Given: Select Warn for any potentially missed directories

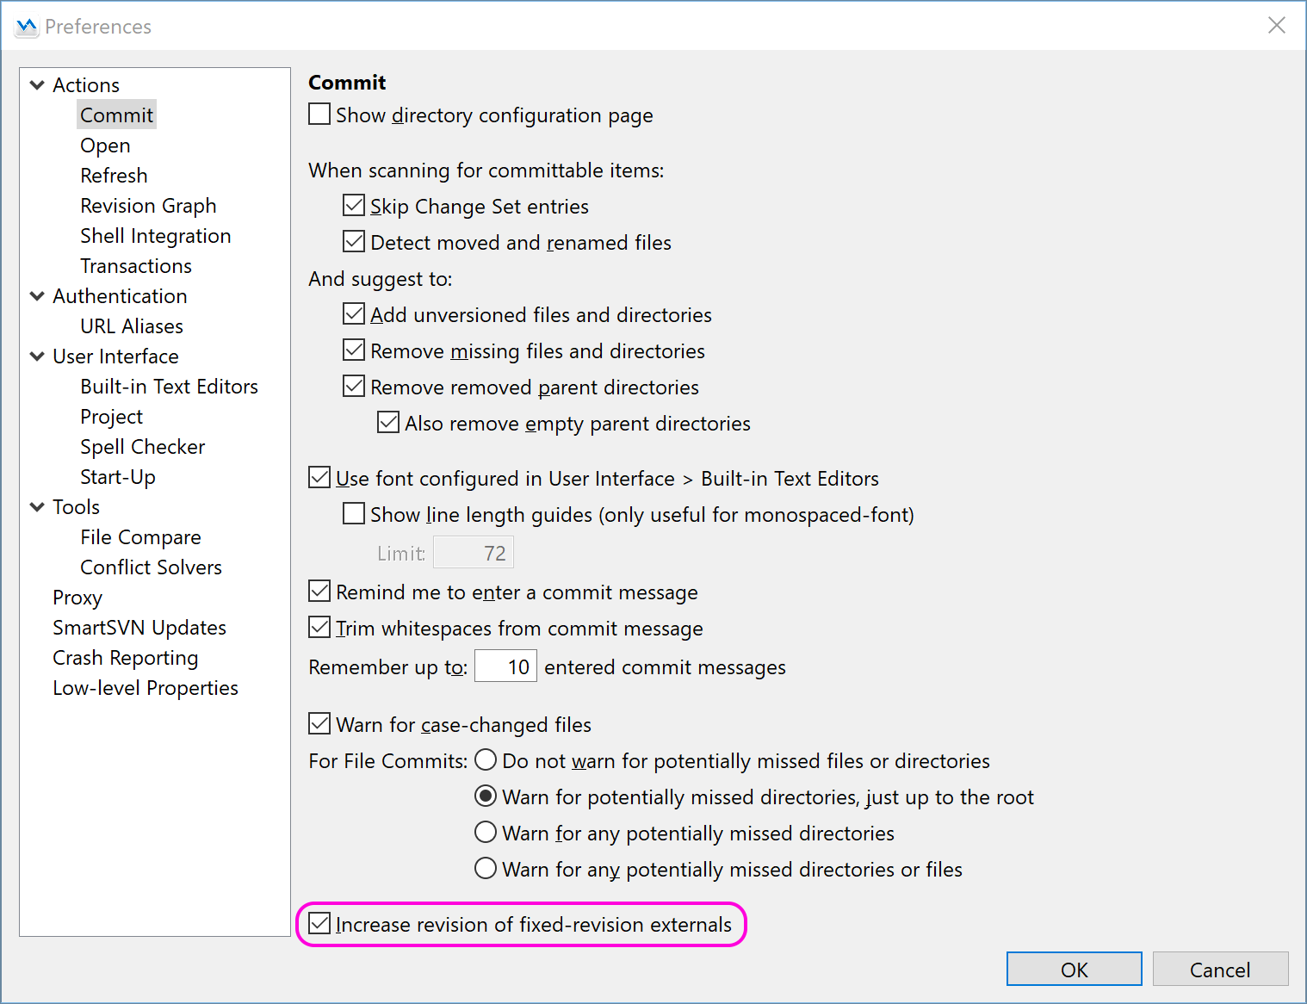Looking at the screenshot, I should click(486, 832).
